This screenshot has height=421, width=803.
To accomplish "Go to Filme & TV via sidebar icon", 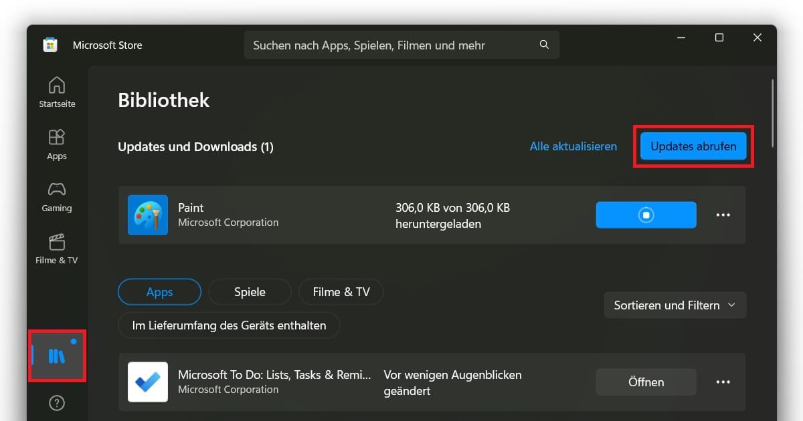I will (x=56, y=248).
